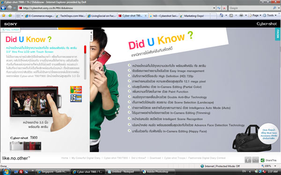Click the red Stop loading icon
281x175 pixels.
(224, 8)
